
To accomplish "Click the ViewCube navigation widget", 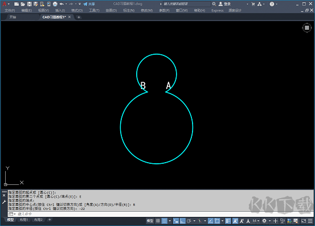I will (x=307, y=28).
